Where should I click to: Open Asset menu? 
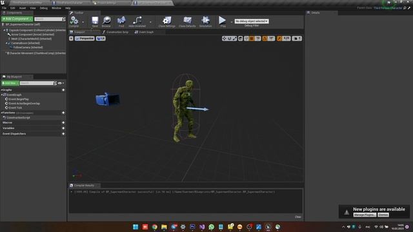point(23,8)
